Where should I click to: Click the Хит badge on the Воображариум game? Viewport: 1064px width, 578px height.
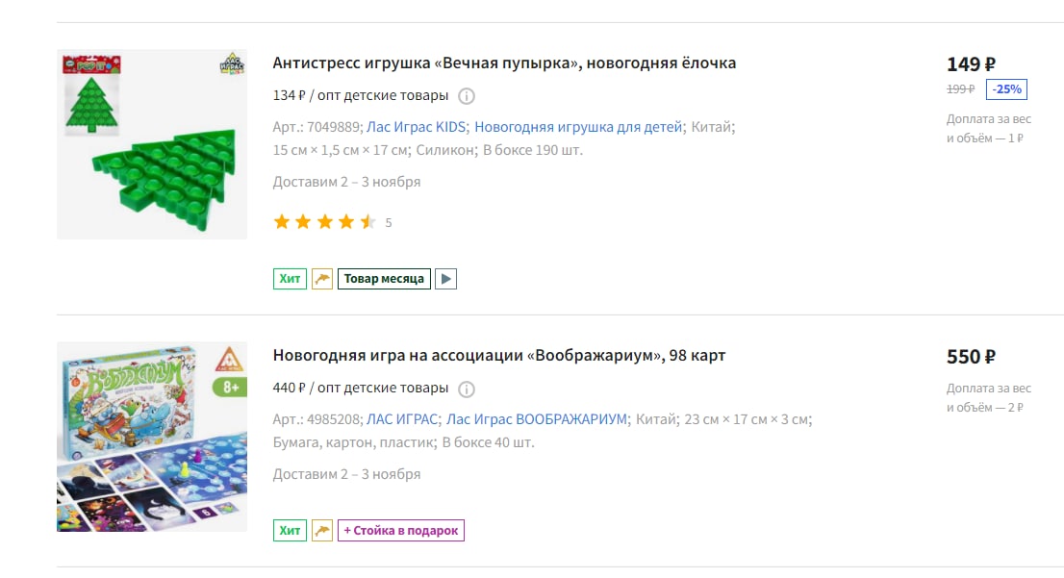coord(290,531)
